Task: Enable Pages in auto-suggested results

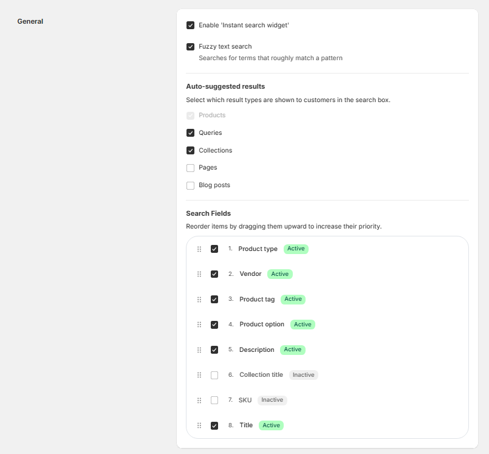Action: 191,168
